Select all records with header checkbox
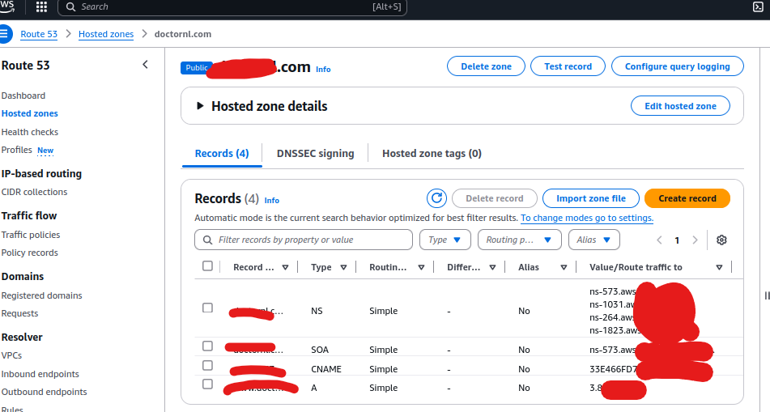This screenshot has width=770, height=412. (208, 266)
